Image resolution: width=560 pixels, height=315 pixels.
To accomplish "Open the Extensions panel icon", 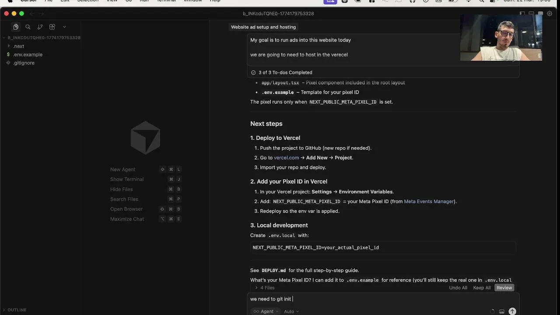I will [52, 27].
